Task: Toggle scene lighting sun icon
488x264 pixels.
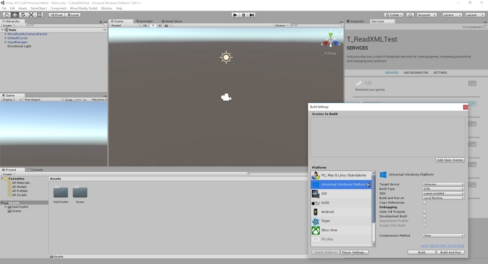Action: [153, 26]
